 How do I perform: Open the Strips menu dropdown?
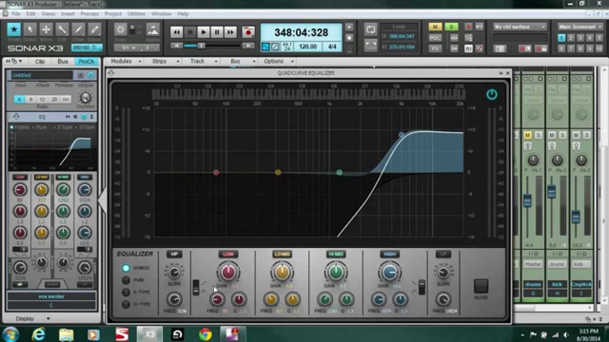(166, 61)
